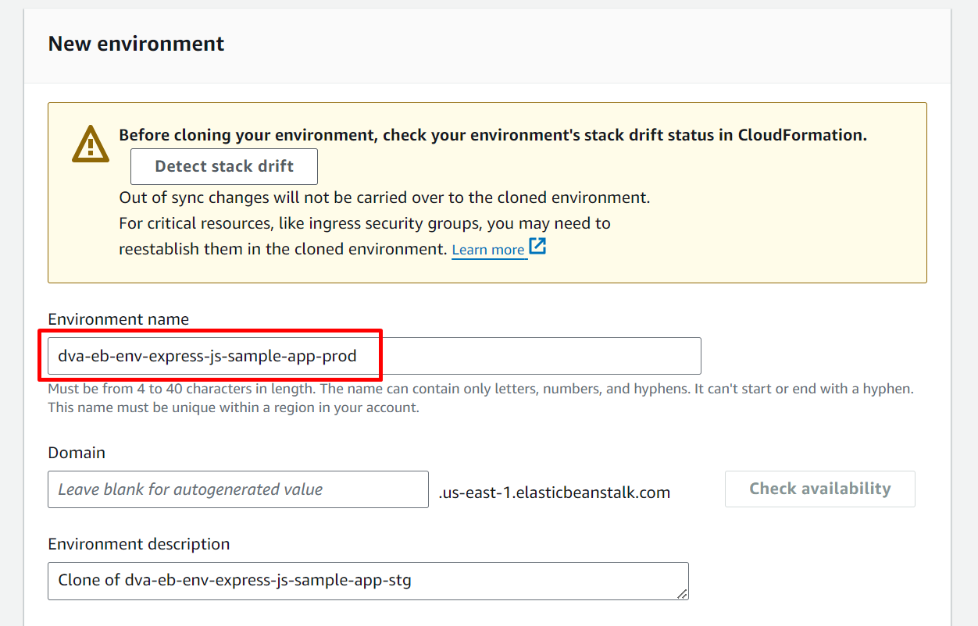
Task: Click the New environment panel heading
Action: (x=136, y=44)
